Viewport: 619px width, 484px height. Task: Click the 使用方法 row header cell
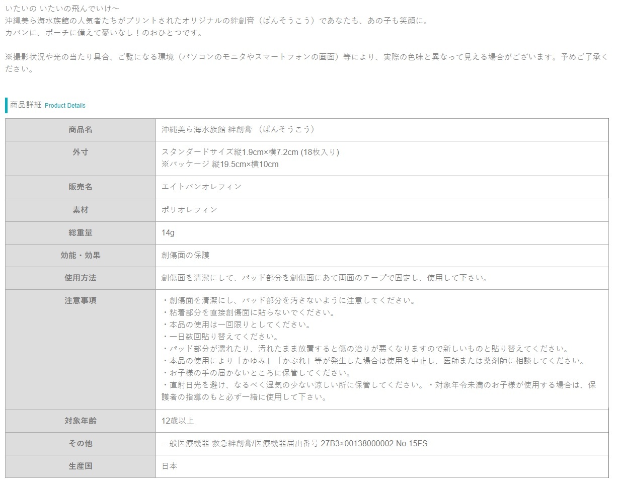[81, 278]
